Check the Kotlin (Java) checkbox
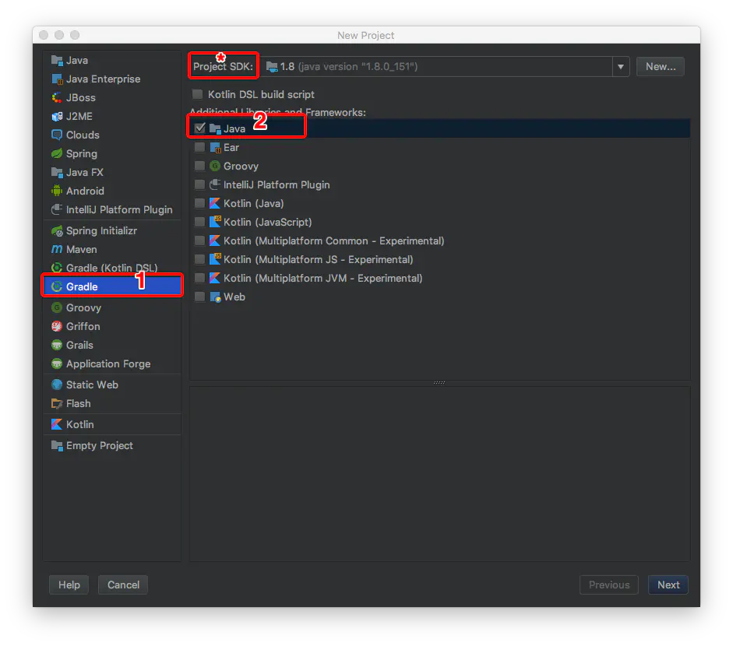Image resolution: width=733 pixels, height=646 pixels. coord(200,204)
